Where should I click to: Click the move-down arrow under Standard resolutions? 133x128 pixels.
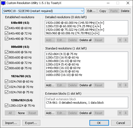pos(126,85)
